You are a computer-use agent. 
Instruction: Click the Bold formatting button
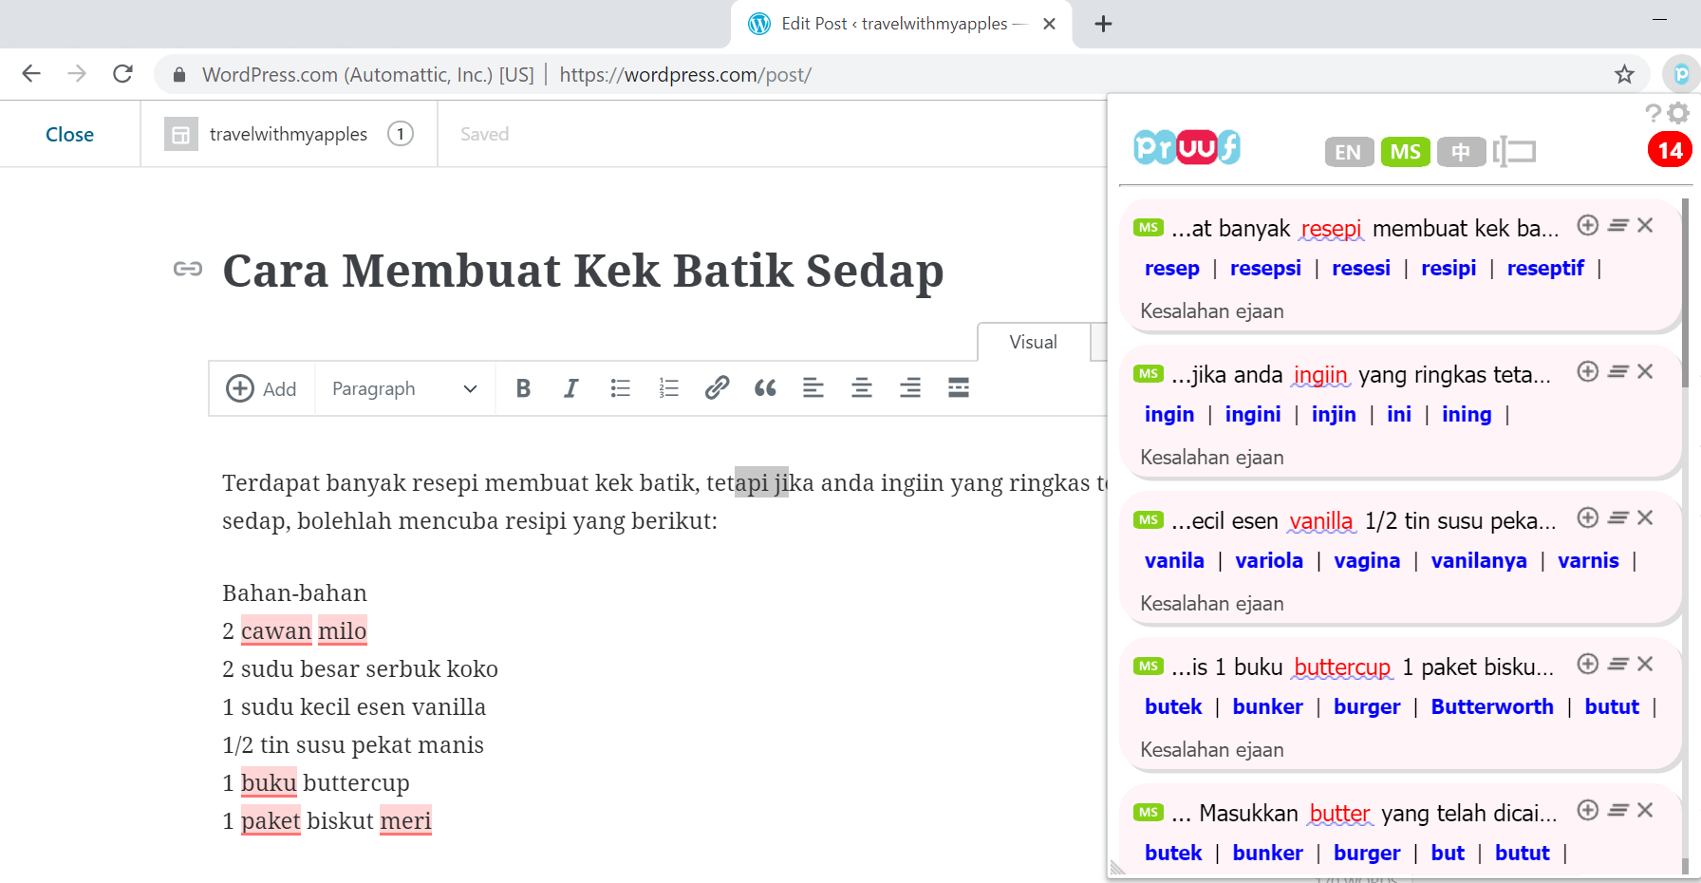tap(523, 388)
